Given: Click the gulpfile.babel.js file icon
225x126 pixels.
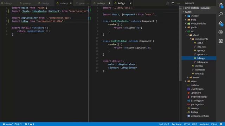Looking at the screenshot, I should (x=188, y=97).
